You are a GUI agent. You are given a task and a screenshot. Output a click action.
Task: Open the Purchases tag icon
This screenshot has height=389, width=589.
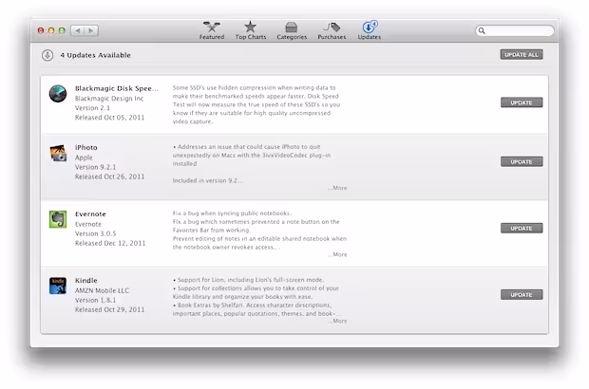pyautogui.click(x=332, y=27)
